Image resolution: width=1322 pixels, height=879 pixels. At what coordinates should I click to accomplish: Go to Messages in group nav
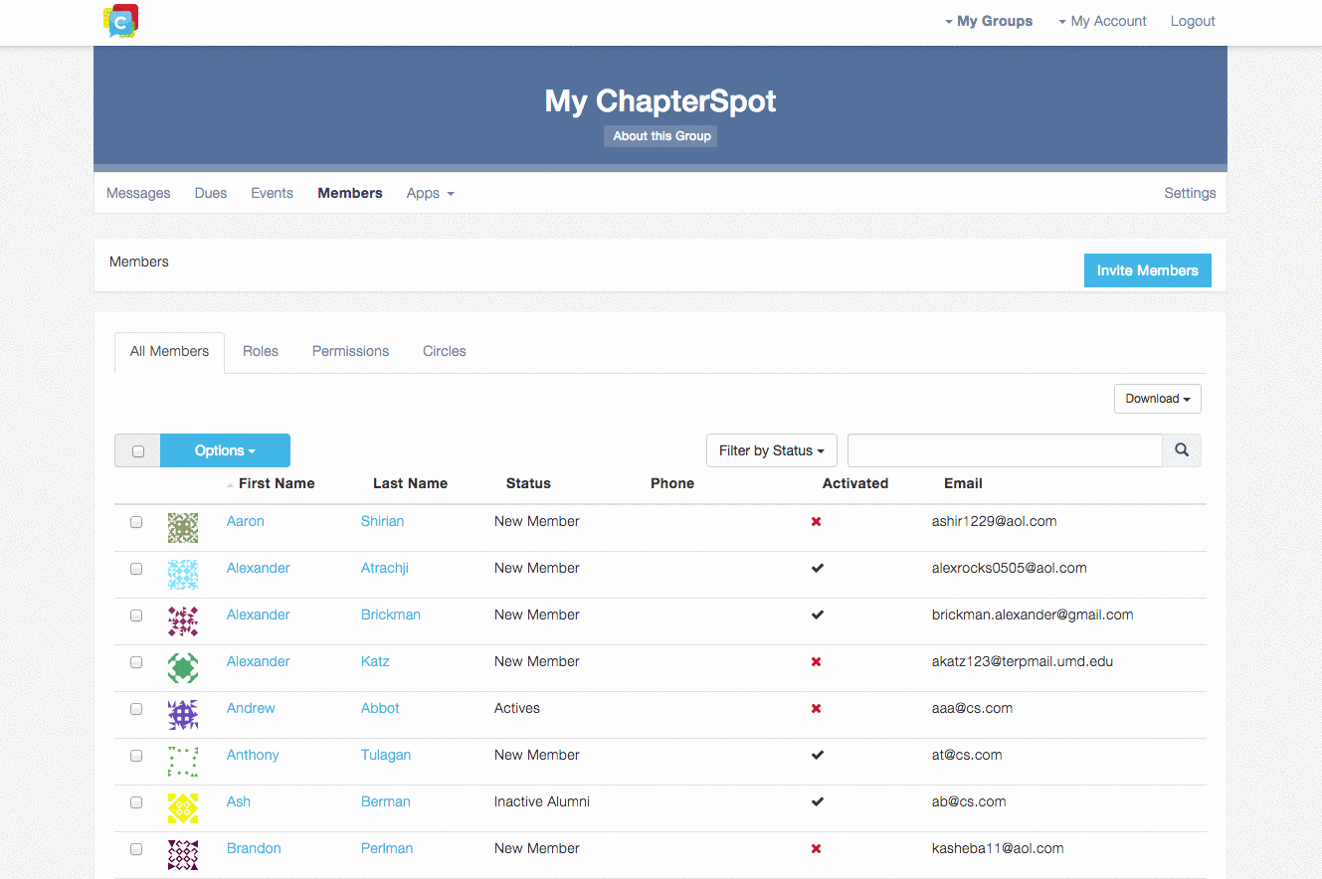[x=138, y=193]
